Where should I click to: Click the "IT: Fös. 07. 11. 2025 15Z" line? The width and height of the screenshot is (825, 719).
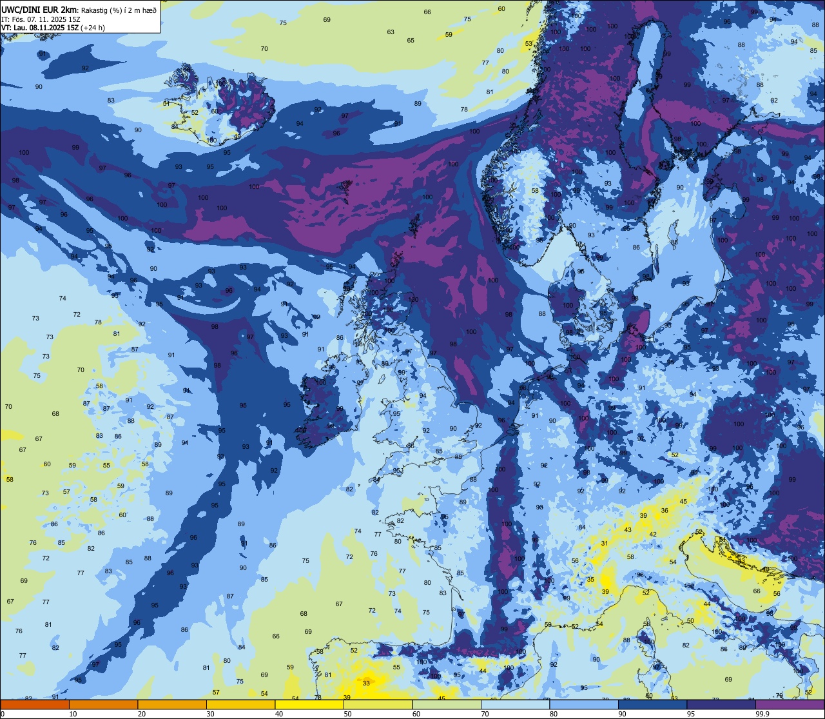click(x=41, y=19)
